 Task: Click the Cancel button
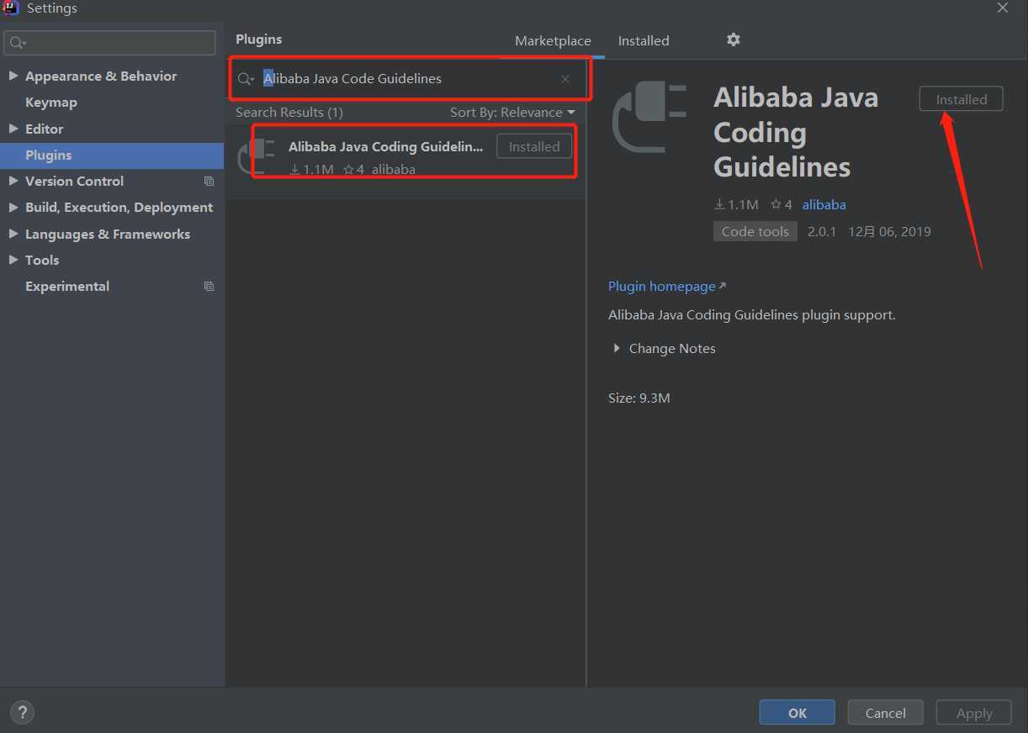pos(885,713)
